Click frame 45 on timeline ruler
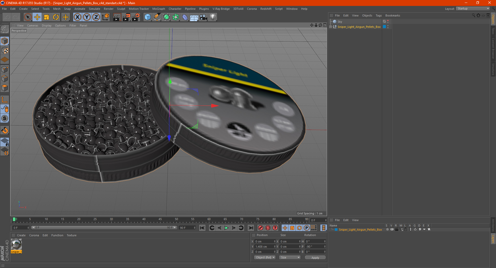 (x=160, y=220)
